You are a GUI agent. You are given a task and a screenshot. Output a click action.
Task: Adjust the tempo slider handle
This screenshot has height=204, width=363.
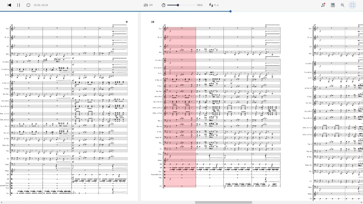click(x=178, y=5)
